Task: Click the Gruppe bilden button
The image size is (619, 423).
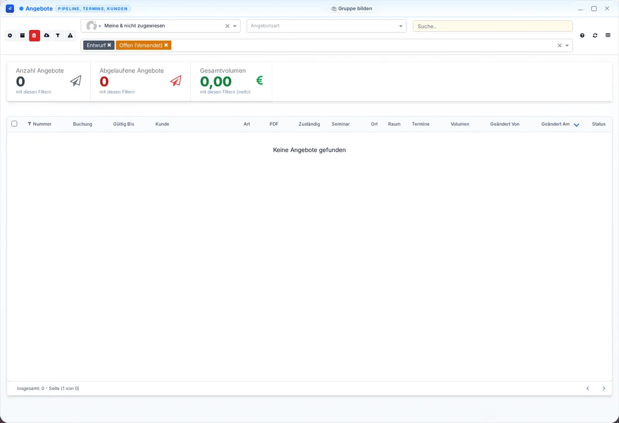Action: click(x=352, y=9)
